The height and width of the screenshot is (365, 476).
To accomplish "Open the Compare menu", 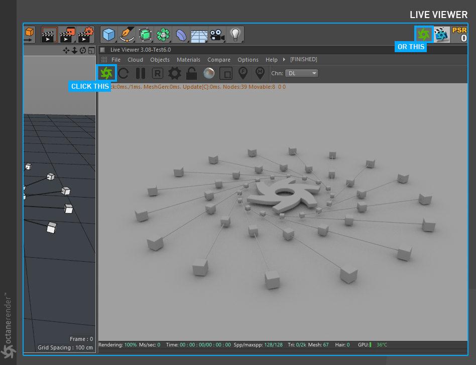I will click(x=219, y=60).
